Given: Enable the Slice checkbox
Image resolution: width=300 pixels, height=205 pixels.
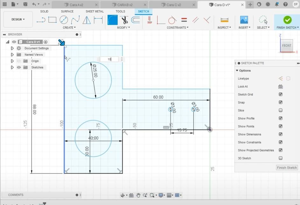Looking at the screenshot, I should click(281, 110).
